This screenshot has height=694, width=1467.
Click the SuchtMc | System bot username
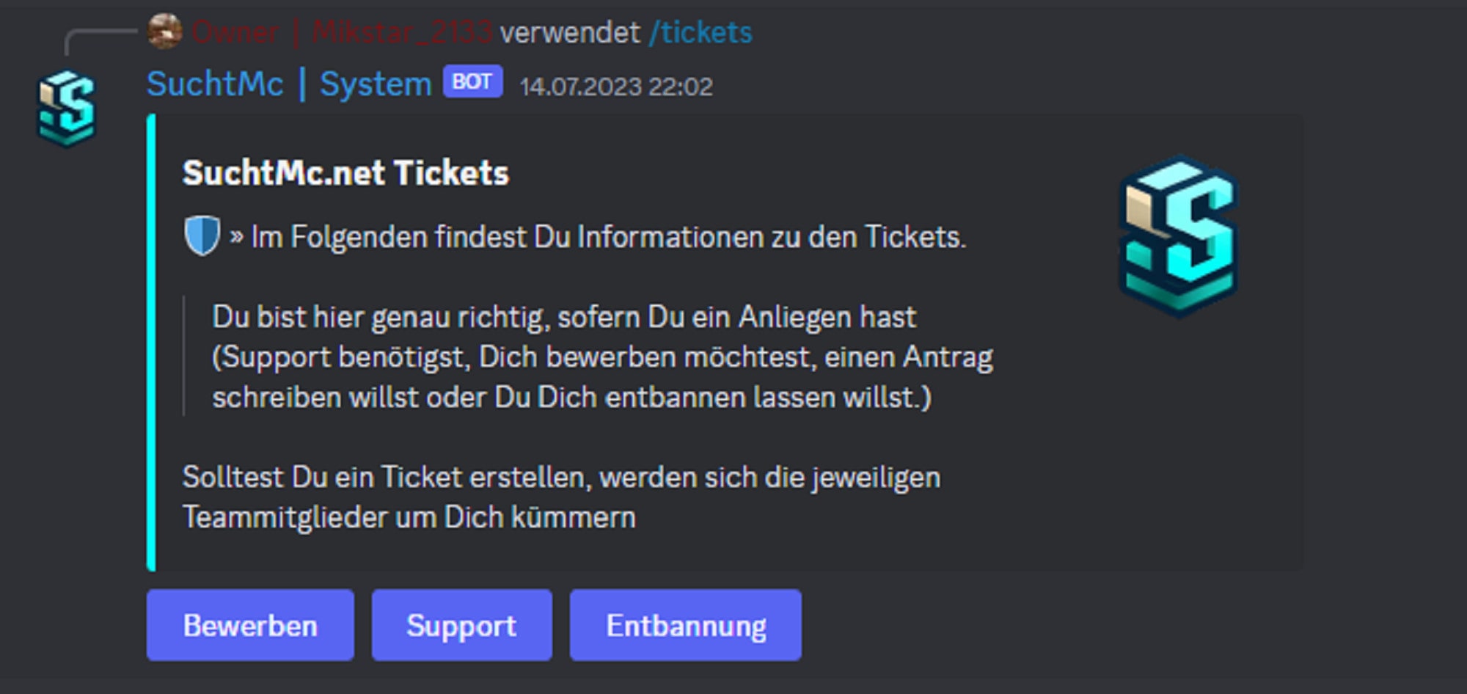pyautogui.click(x=289, y=84)
